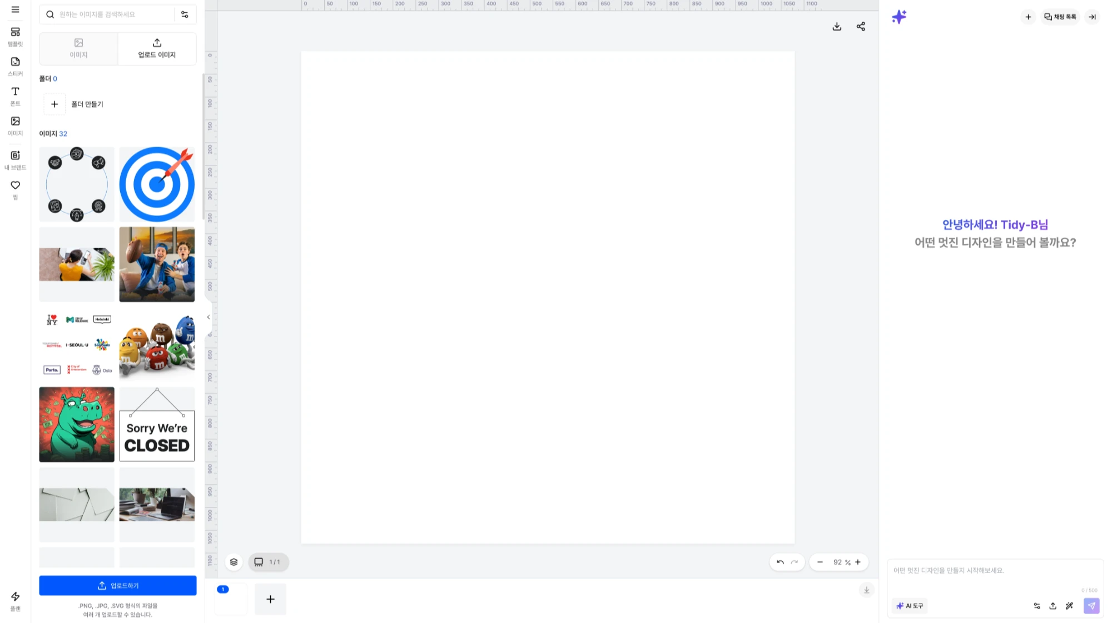
Task: Open the 내 브랜드 brand sidebar panel
Action: [15, 160]
